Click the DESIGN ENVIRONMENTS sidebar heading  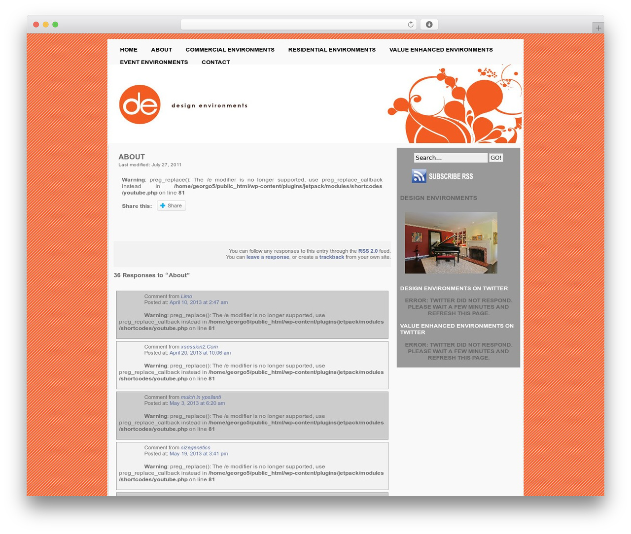(x=439, y=198)
